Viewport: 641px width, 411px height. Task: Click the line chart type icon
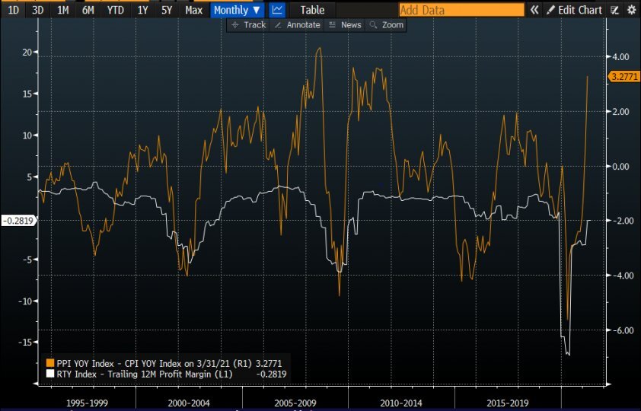(x=277, y=10)
